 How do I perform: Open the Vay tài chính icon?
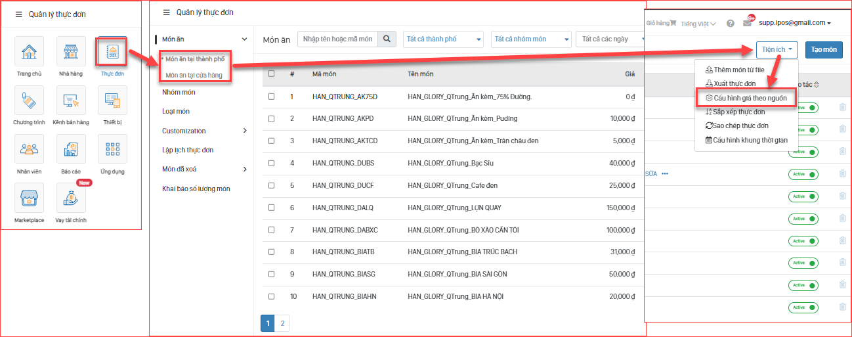point(71,198)
